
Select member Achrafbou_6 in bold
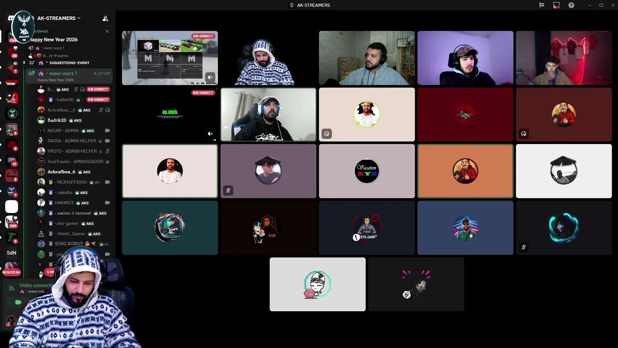73,172
